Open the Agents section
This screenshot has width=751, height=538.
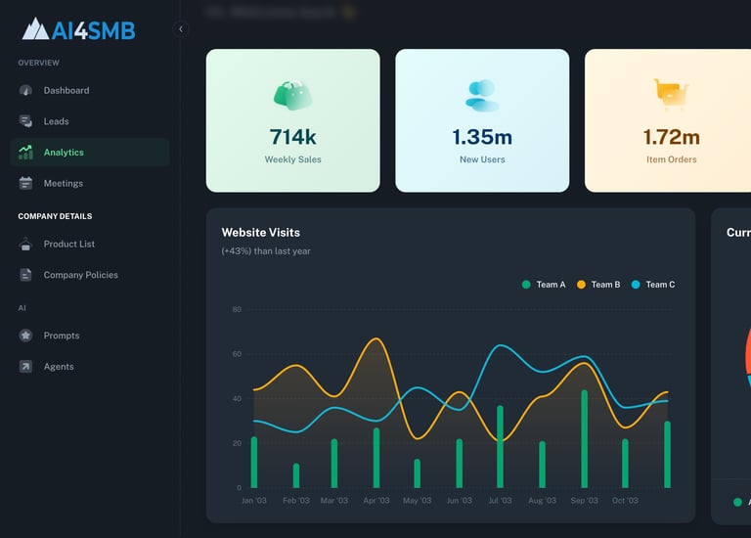pyautogui.click(x=90, y=367)
